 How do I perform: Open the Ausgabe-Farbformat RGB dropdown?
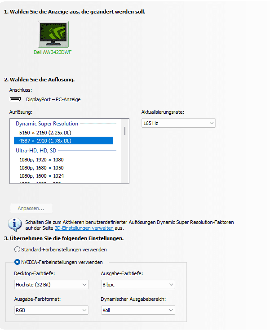(51, 310)
